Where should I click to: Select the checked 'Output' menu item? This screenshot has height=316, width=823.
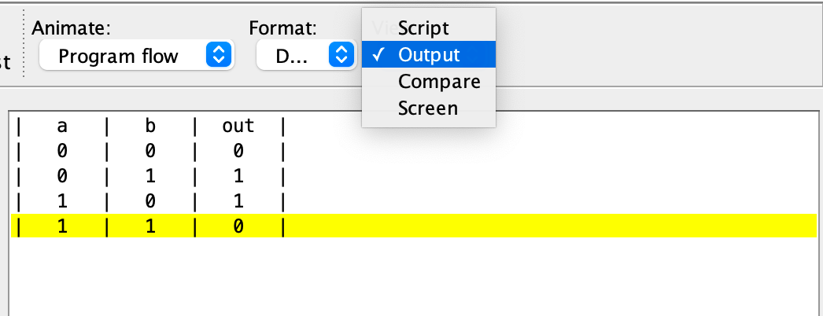(x=429, y=55)
